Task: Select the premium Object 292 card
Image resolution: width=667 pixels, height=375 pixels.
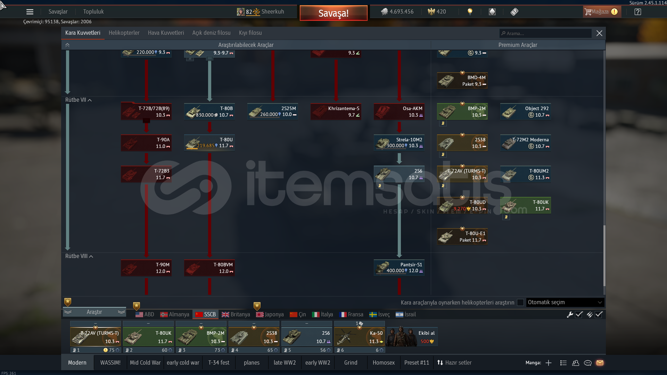Action: click(526, 111)
